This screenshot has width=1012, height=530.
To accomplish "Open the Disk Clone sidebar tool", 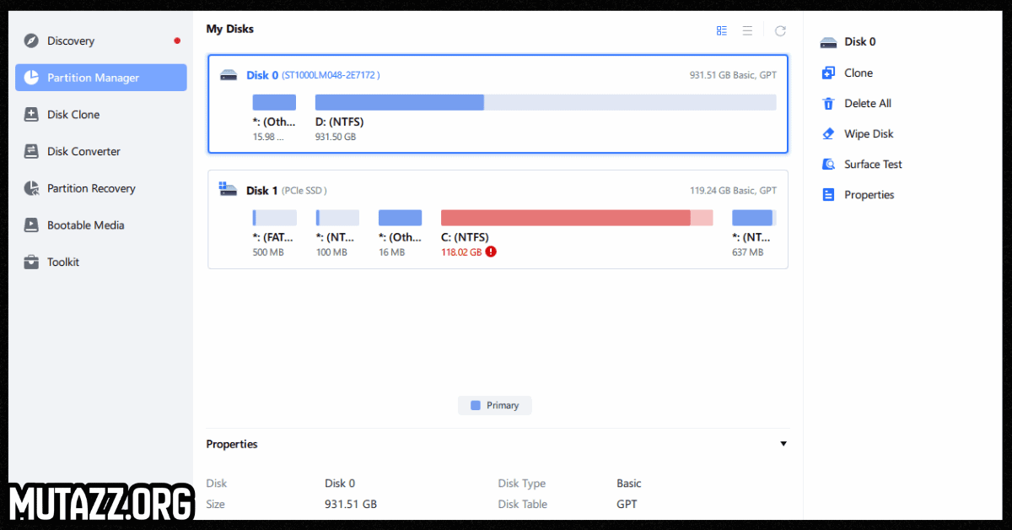I will (x=72, y=114).
